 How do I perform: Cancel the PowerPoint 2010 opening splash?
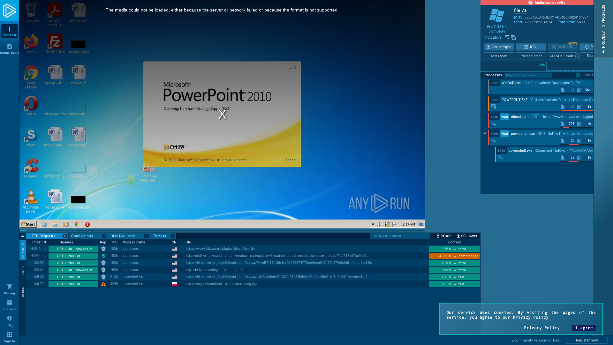pyautogui.click(x=291, y=160)
